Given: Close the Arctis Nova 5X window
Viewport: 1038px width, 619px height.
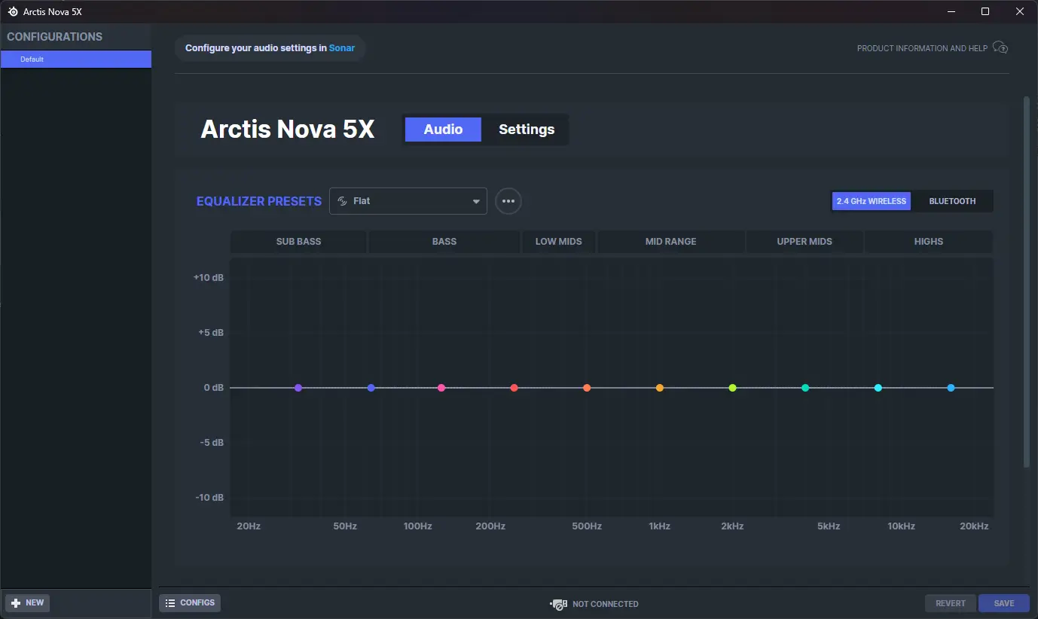Looking at the screenshot, I should coord(1020,11).
